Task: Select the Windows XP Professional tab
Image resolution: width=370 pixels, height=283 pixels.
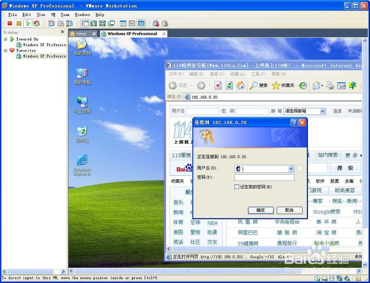Action: click(x=132, y=34)
